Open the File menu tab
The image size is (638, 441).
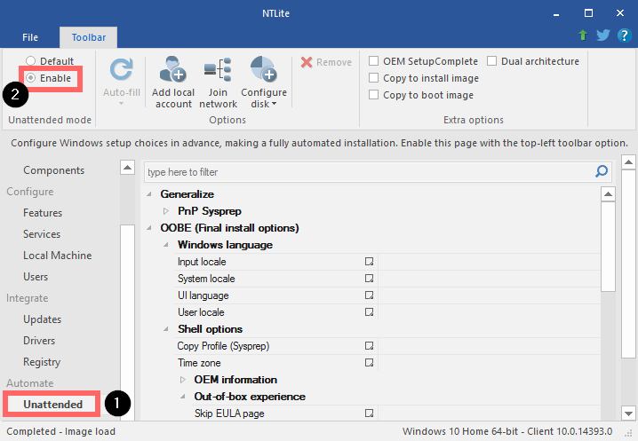pos(30,37)
